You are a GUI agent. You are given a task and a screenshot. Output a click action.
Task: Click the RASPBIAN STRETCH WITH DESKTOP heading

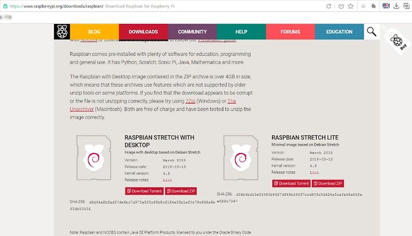[159, 141]
